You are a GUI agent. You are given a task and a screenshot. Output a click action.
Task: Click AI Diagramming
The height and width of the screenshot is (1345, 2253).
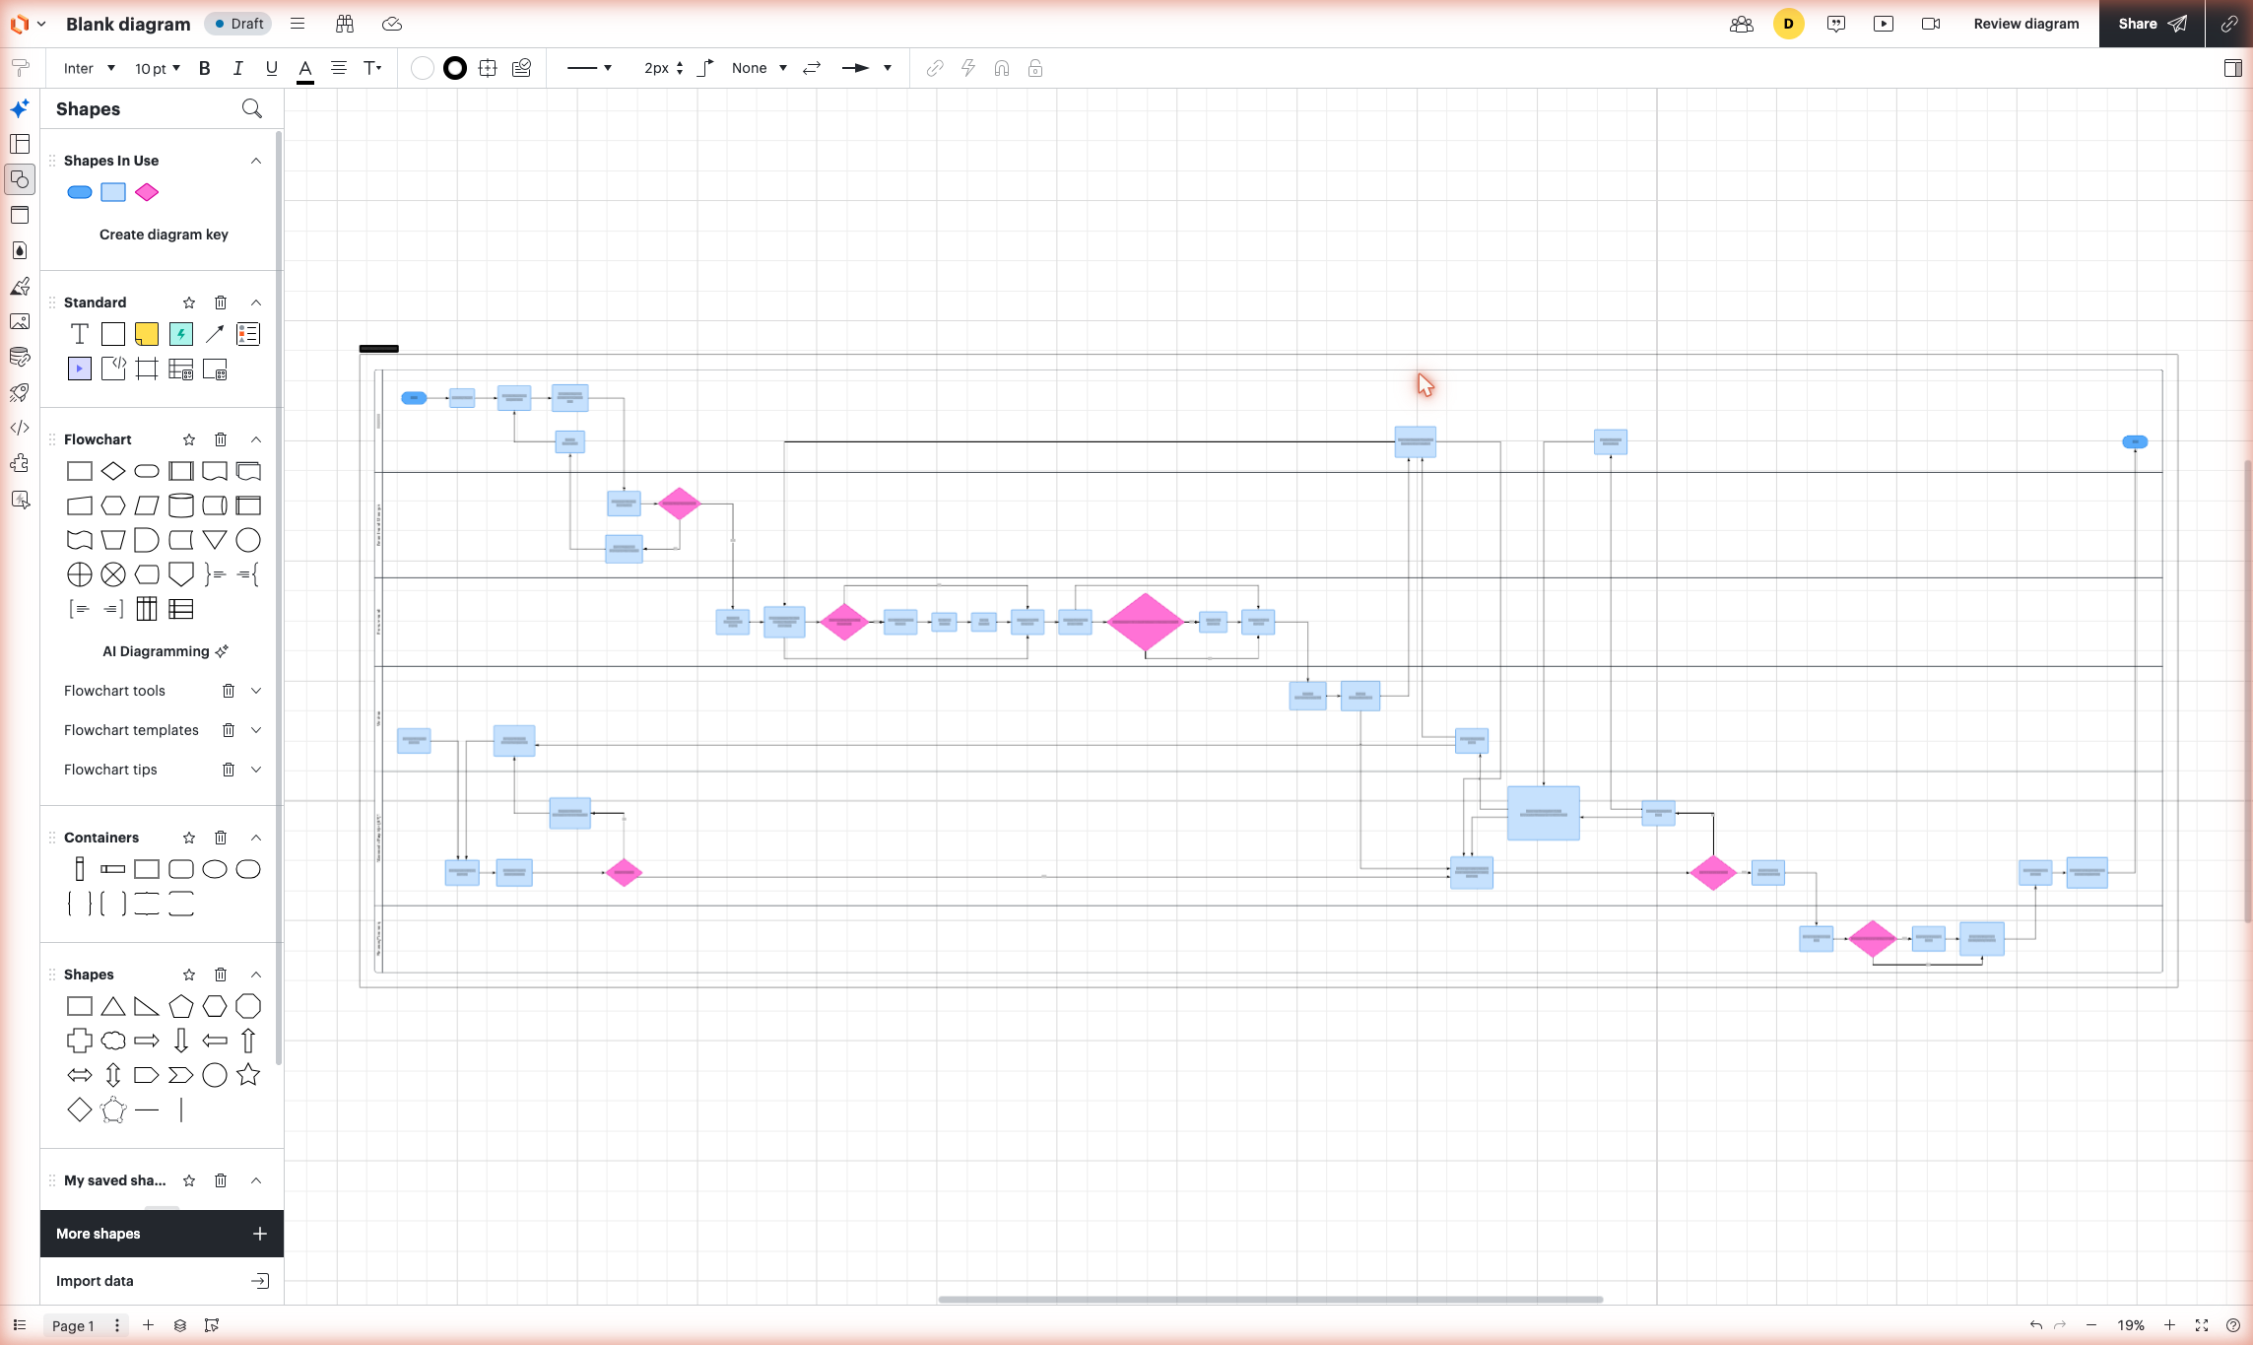point(166,651)
